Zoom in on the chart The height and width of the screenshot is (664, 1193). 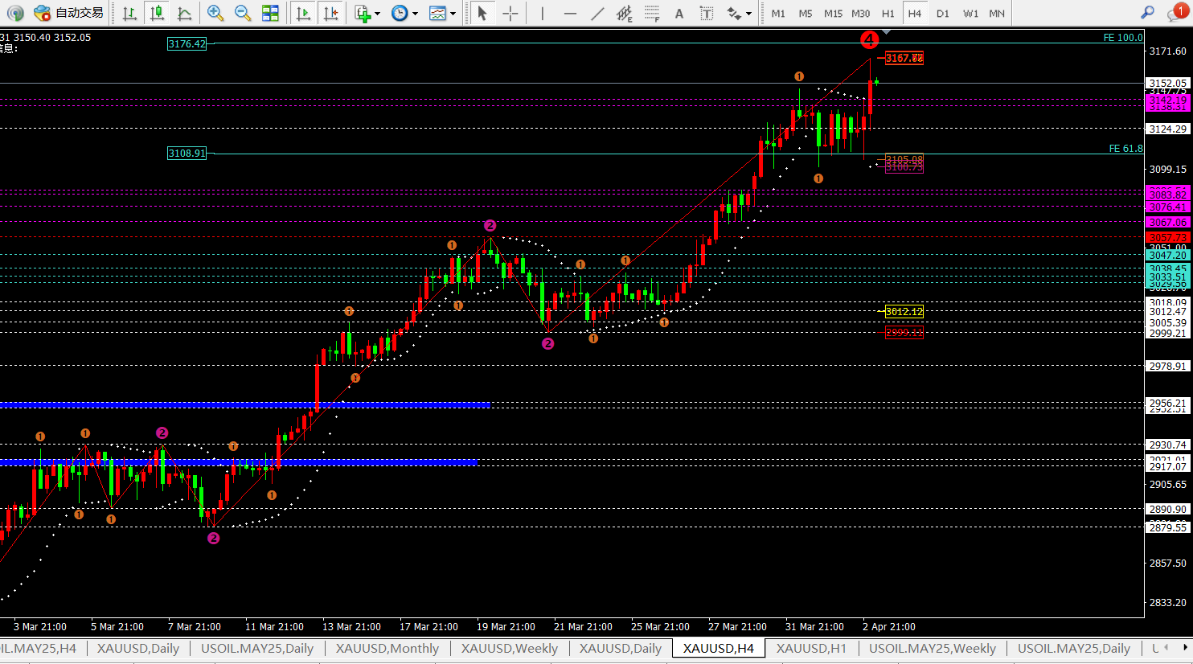tap(215, 13)
